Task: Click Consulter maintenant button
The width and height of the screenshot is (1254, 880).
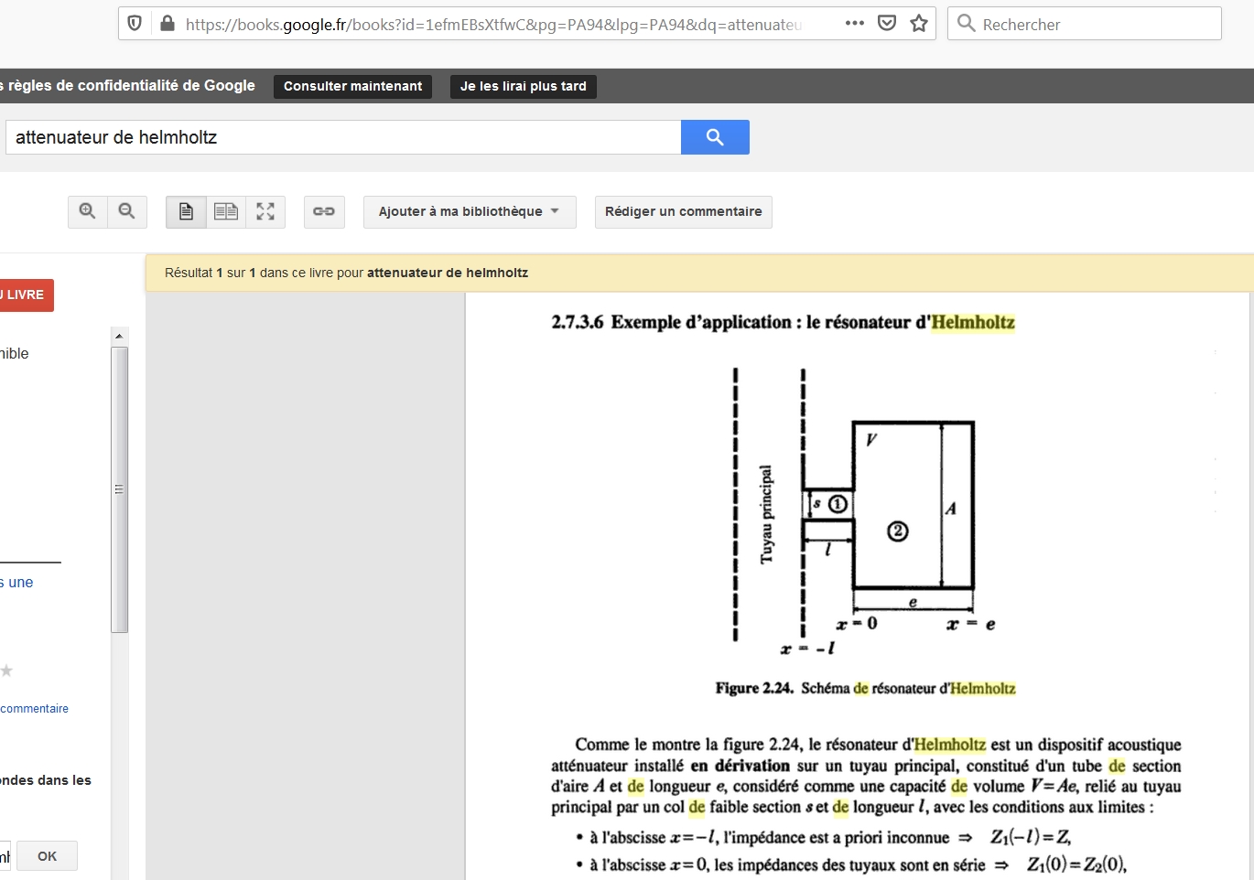Action: tap(352, 86)
